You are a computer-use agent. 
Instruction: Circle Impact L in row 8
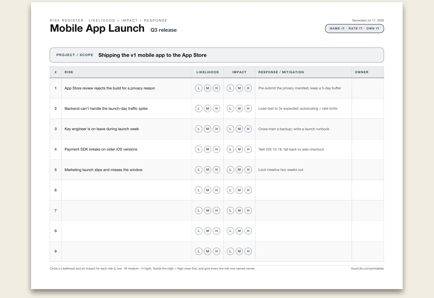230,231
